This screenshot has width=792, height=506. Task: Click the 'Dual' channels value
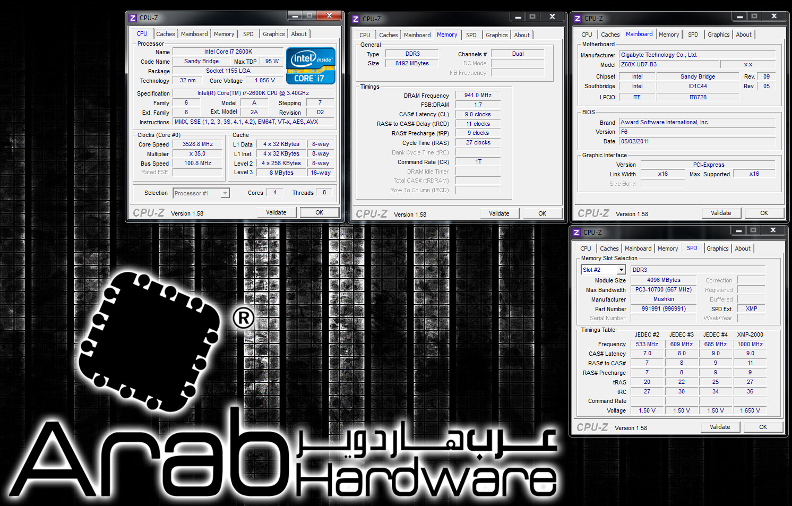tap(518, 54)
